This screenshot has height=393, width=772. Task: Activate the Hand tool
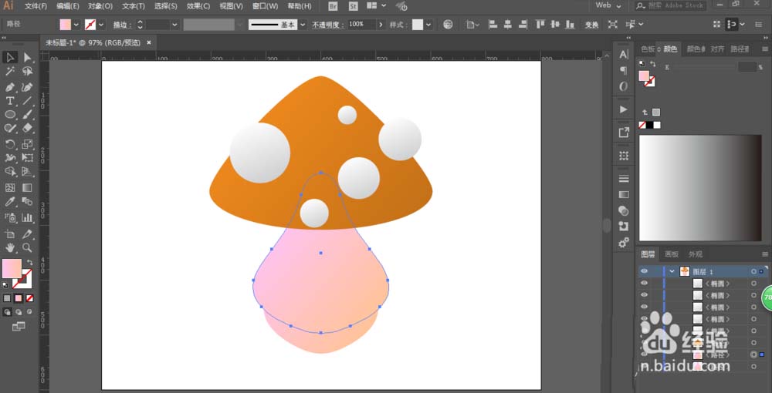coord(11,247)
